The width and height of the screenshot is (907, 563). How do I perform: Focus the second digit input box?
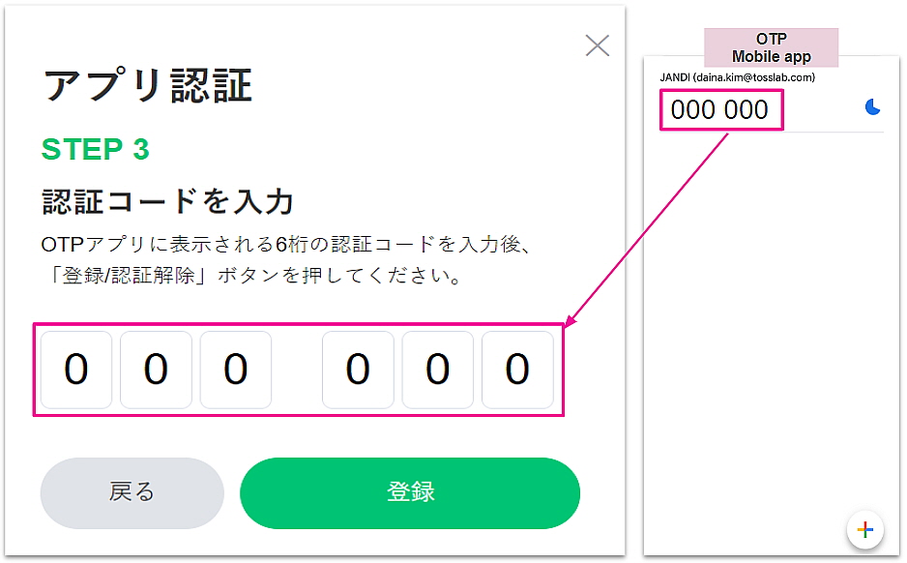(156, 369)
